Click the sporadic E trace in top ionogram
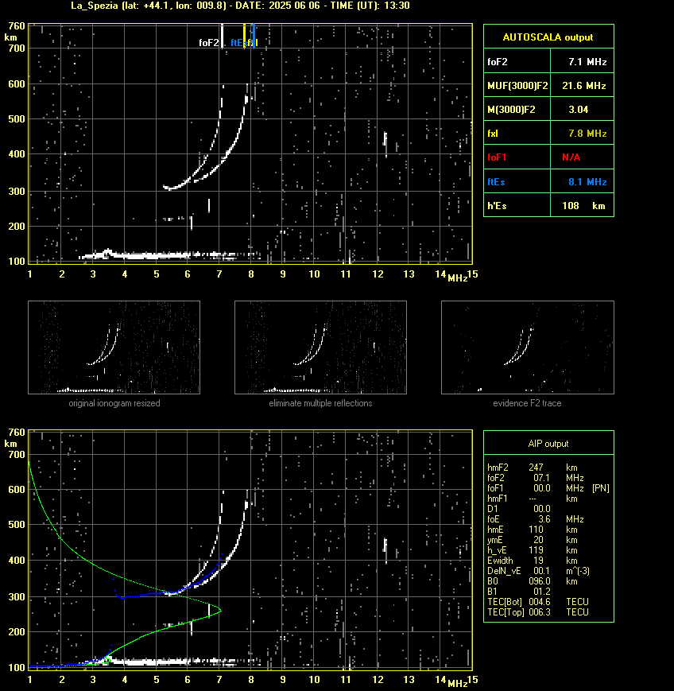Image resolution: width=674 pixels, height=691 pixels. 169,254
